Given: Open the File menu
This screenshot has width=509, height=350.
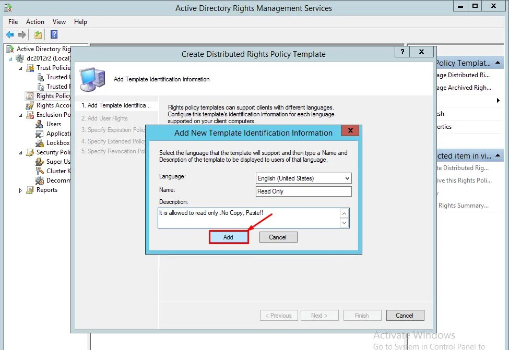Looking at the screenshot, I should (13, 22).
